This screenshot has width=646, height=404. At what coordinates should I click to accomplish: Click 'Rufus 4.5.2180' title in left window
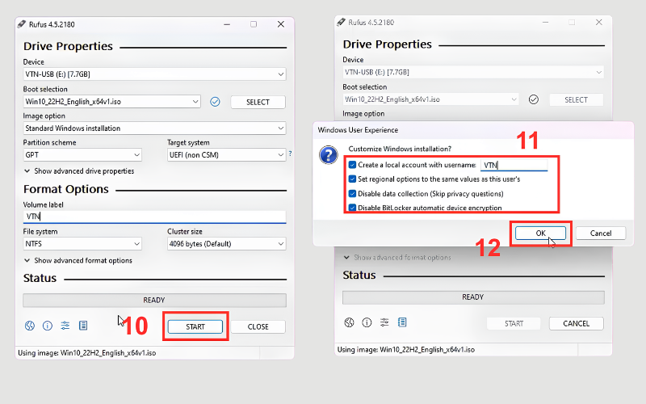coord(52,24)
